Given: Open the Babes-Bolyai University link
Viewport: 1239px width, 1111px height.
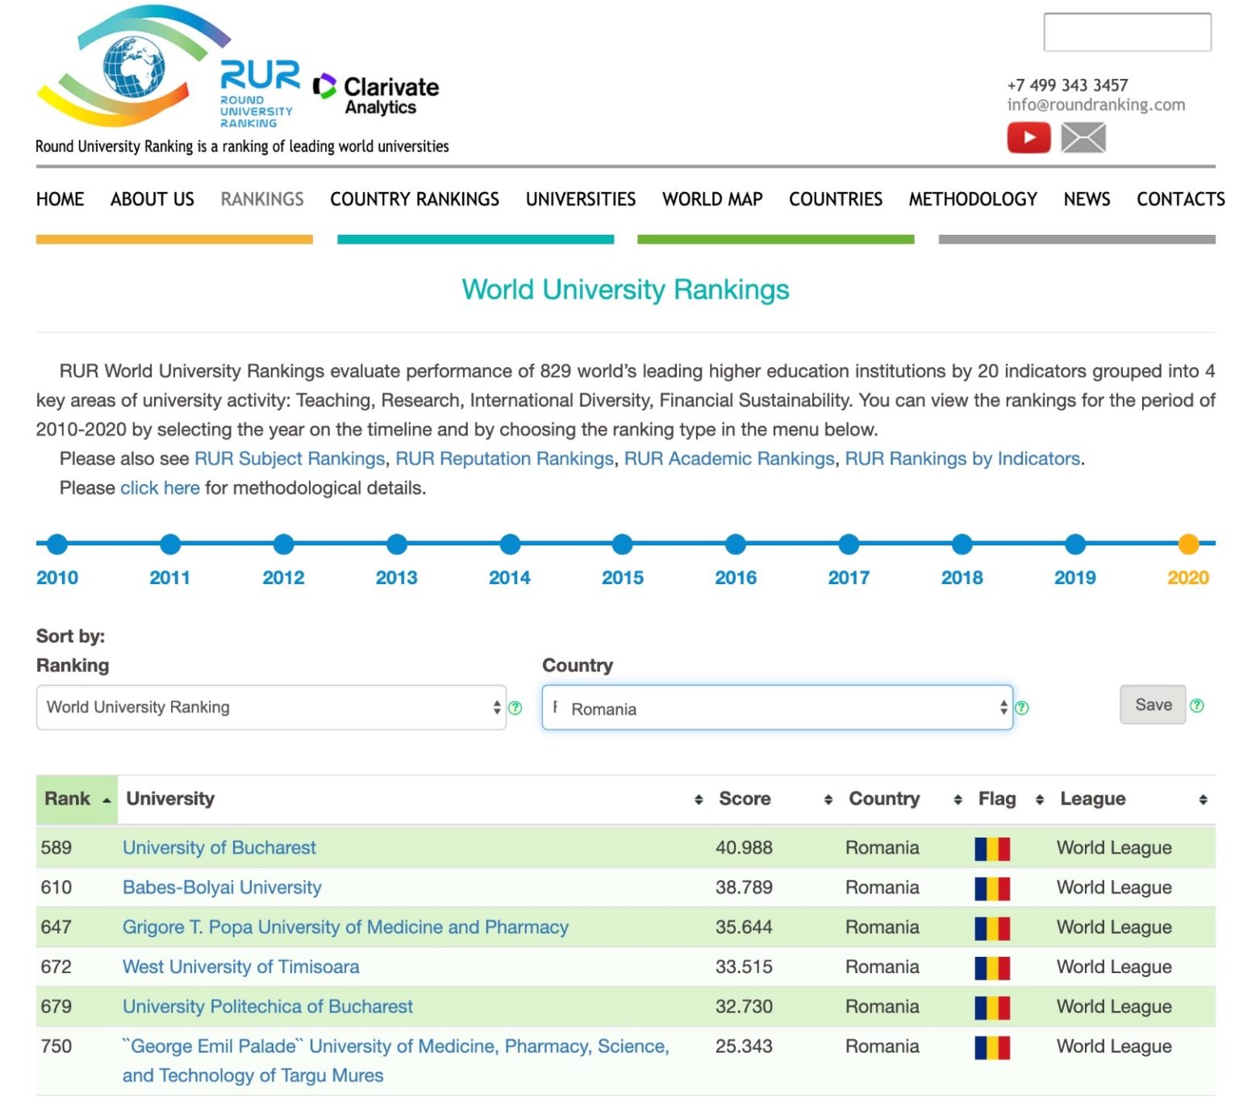Looking at the screenshot, I should coord(222,888).
